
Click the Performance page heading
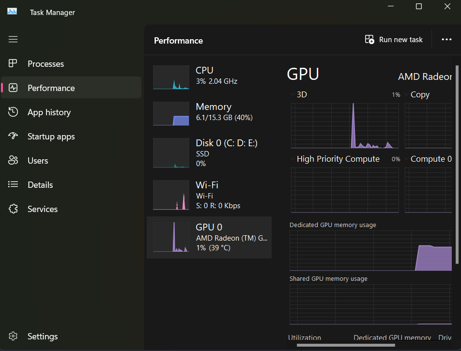[179, 41]
